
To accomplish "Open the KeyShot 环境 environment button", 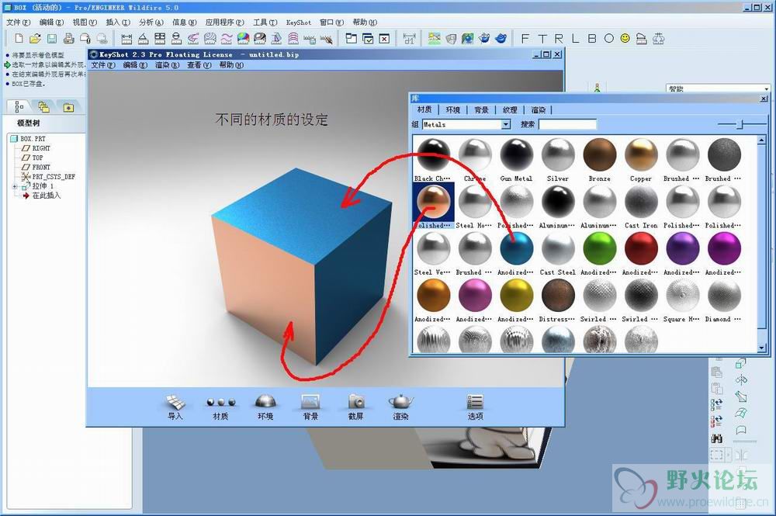I will coord(265,407).
